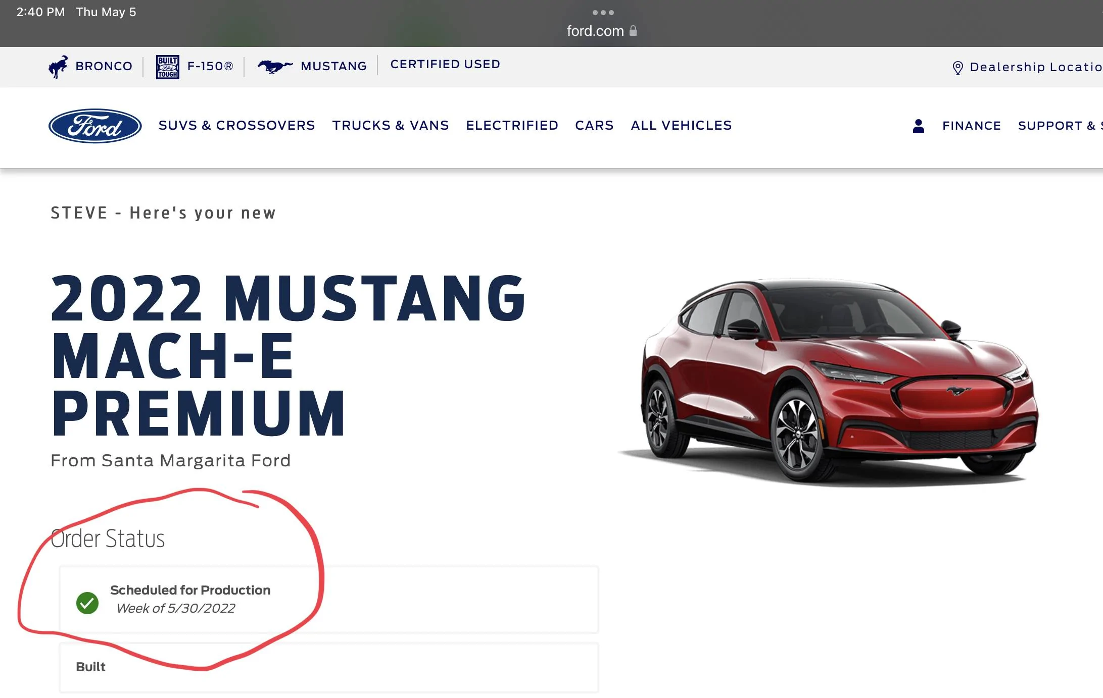Click the 2022 Mustang Mach-E Premium heading
This screenshot has width=1103, height=698.
coord(288,355)
